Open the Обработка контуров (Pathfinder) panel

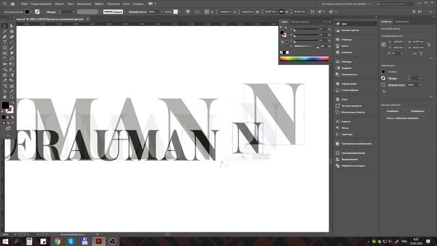[x=353, y=165]
